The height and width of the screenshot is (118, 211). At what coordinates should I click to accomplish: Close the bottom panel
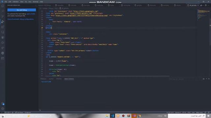(x=209, y=79)
